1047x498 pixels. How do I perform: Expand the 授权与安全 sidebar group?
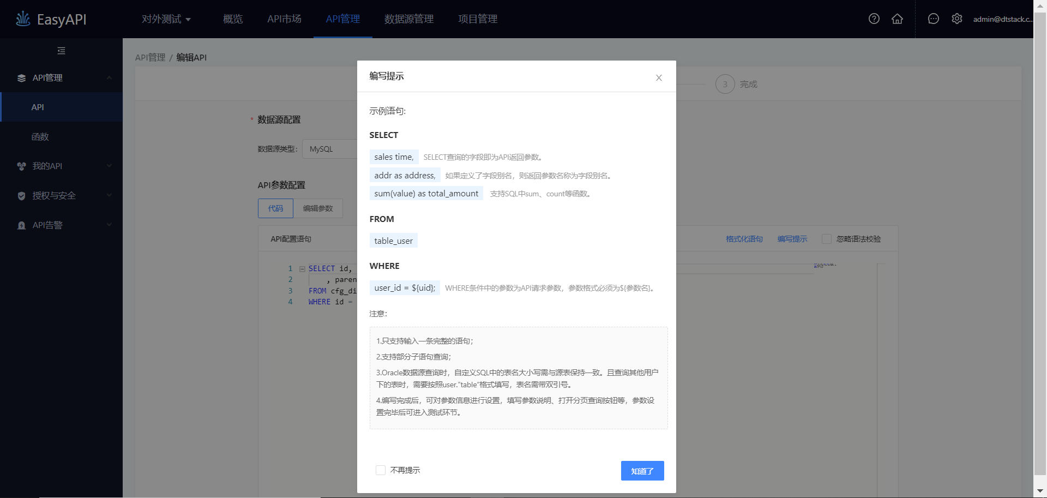[x=109, y=196]
